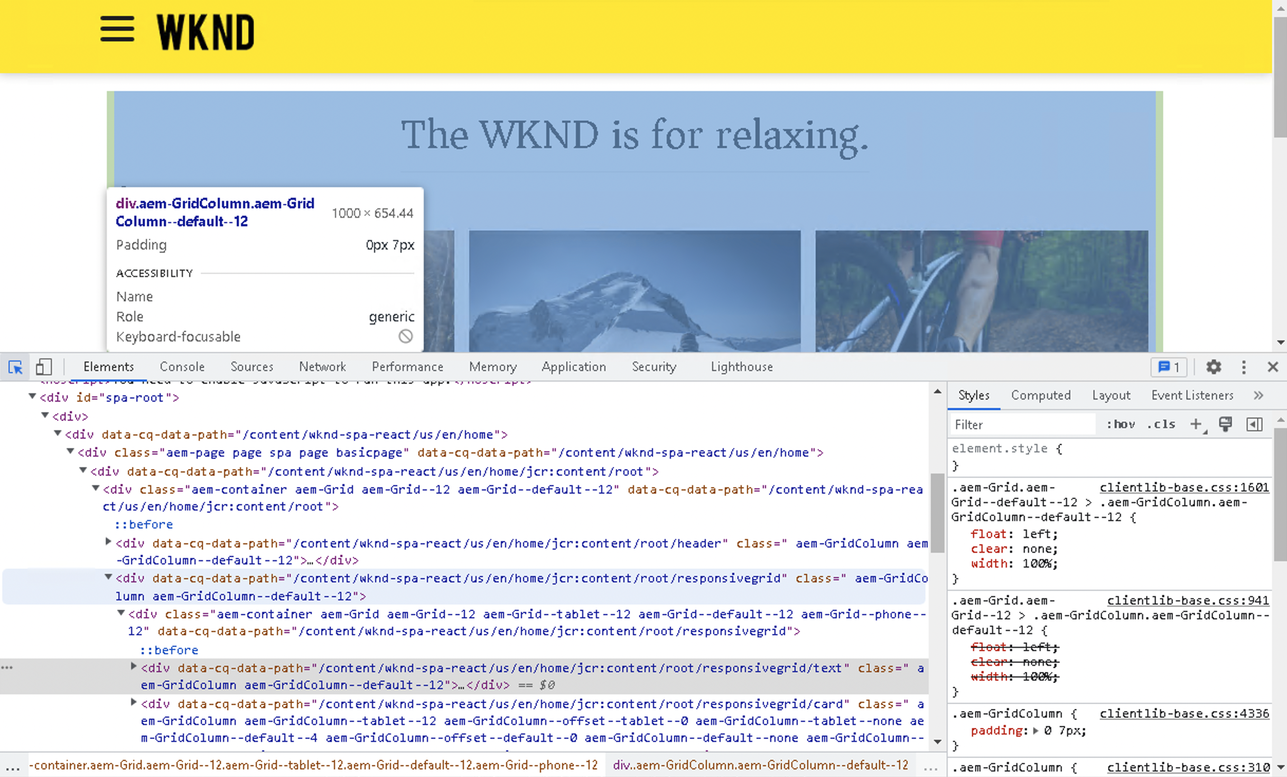This screenshot has width=1287, height=777.
Task: Toggle the inspect element picker tool
Action: (x=15, y=367)
